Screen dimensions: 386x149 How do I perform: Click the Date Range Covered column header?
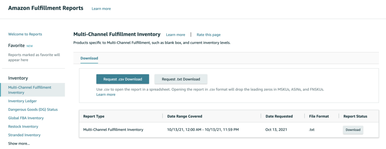185,116
